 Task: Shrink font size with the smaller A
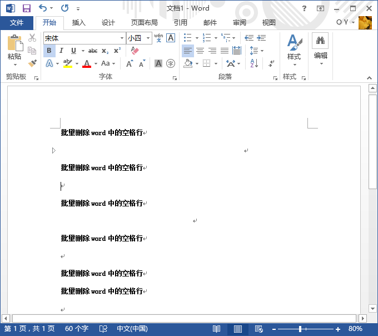pos(142,63)
